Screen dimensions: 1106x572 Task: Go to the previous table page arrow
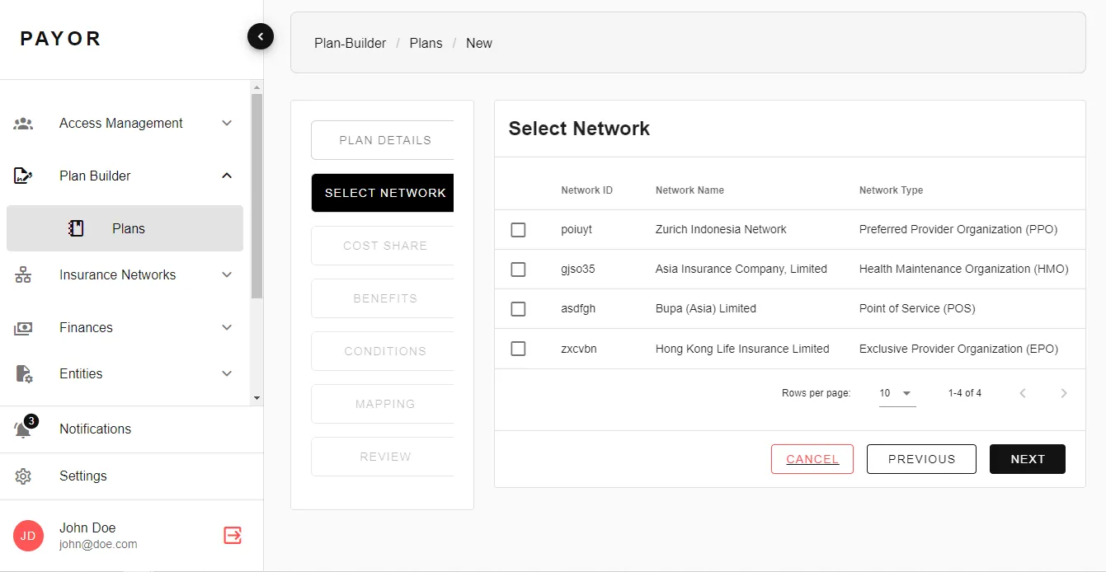[x=1023, y=393]
